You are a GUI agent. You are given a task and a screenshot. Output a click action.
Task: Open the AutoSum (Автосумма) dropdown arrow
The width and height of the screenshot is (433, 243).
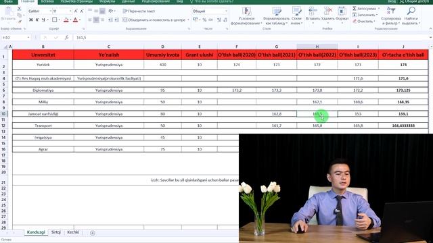pos(379,9)
